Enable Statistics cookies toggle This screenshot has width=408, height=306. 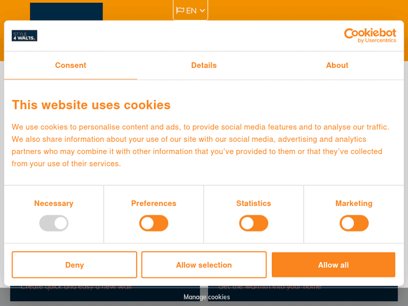(254, 223)
